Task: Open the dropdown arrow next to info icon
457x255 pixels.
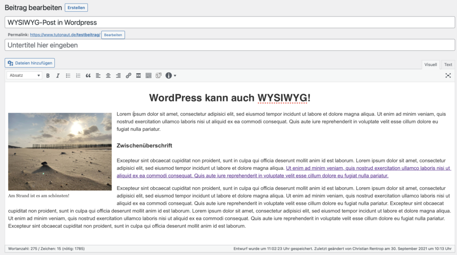Action: [175, 76]
